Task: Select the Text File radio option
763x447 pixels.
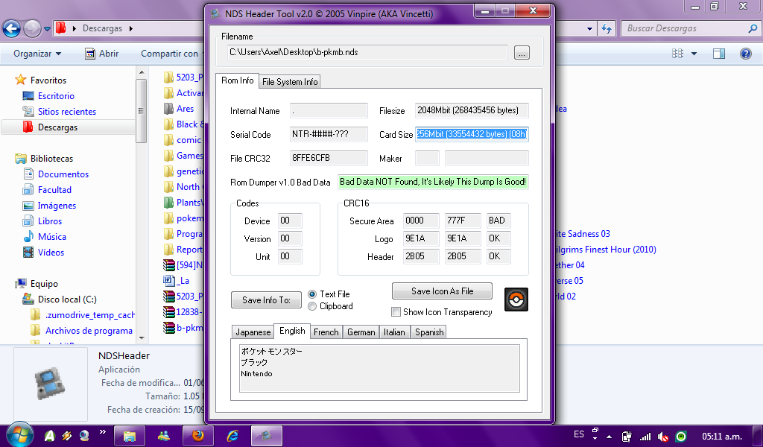Action: point(312,294)
